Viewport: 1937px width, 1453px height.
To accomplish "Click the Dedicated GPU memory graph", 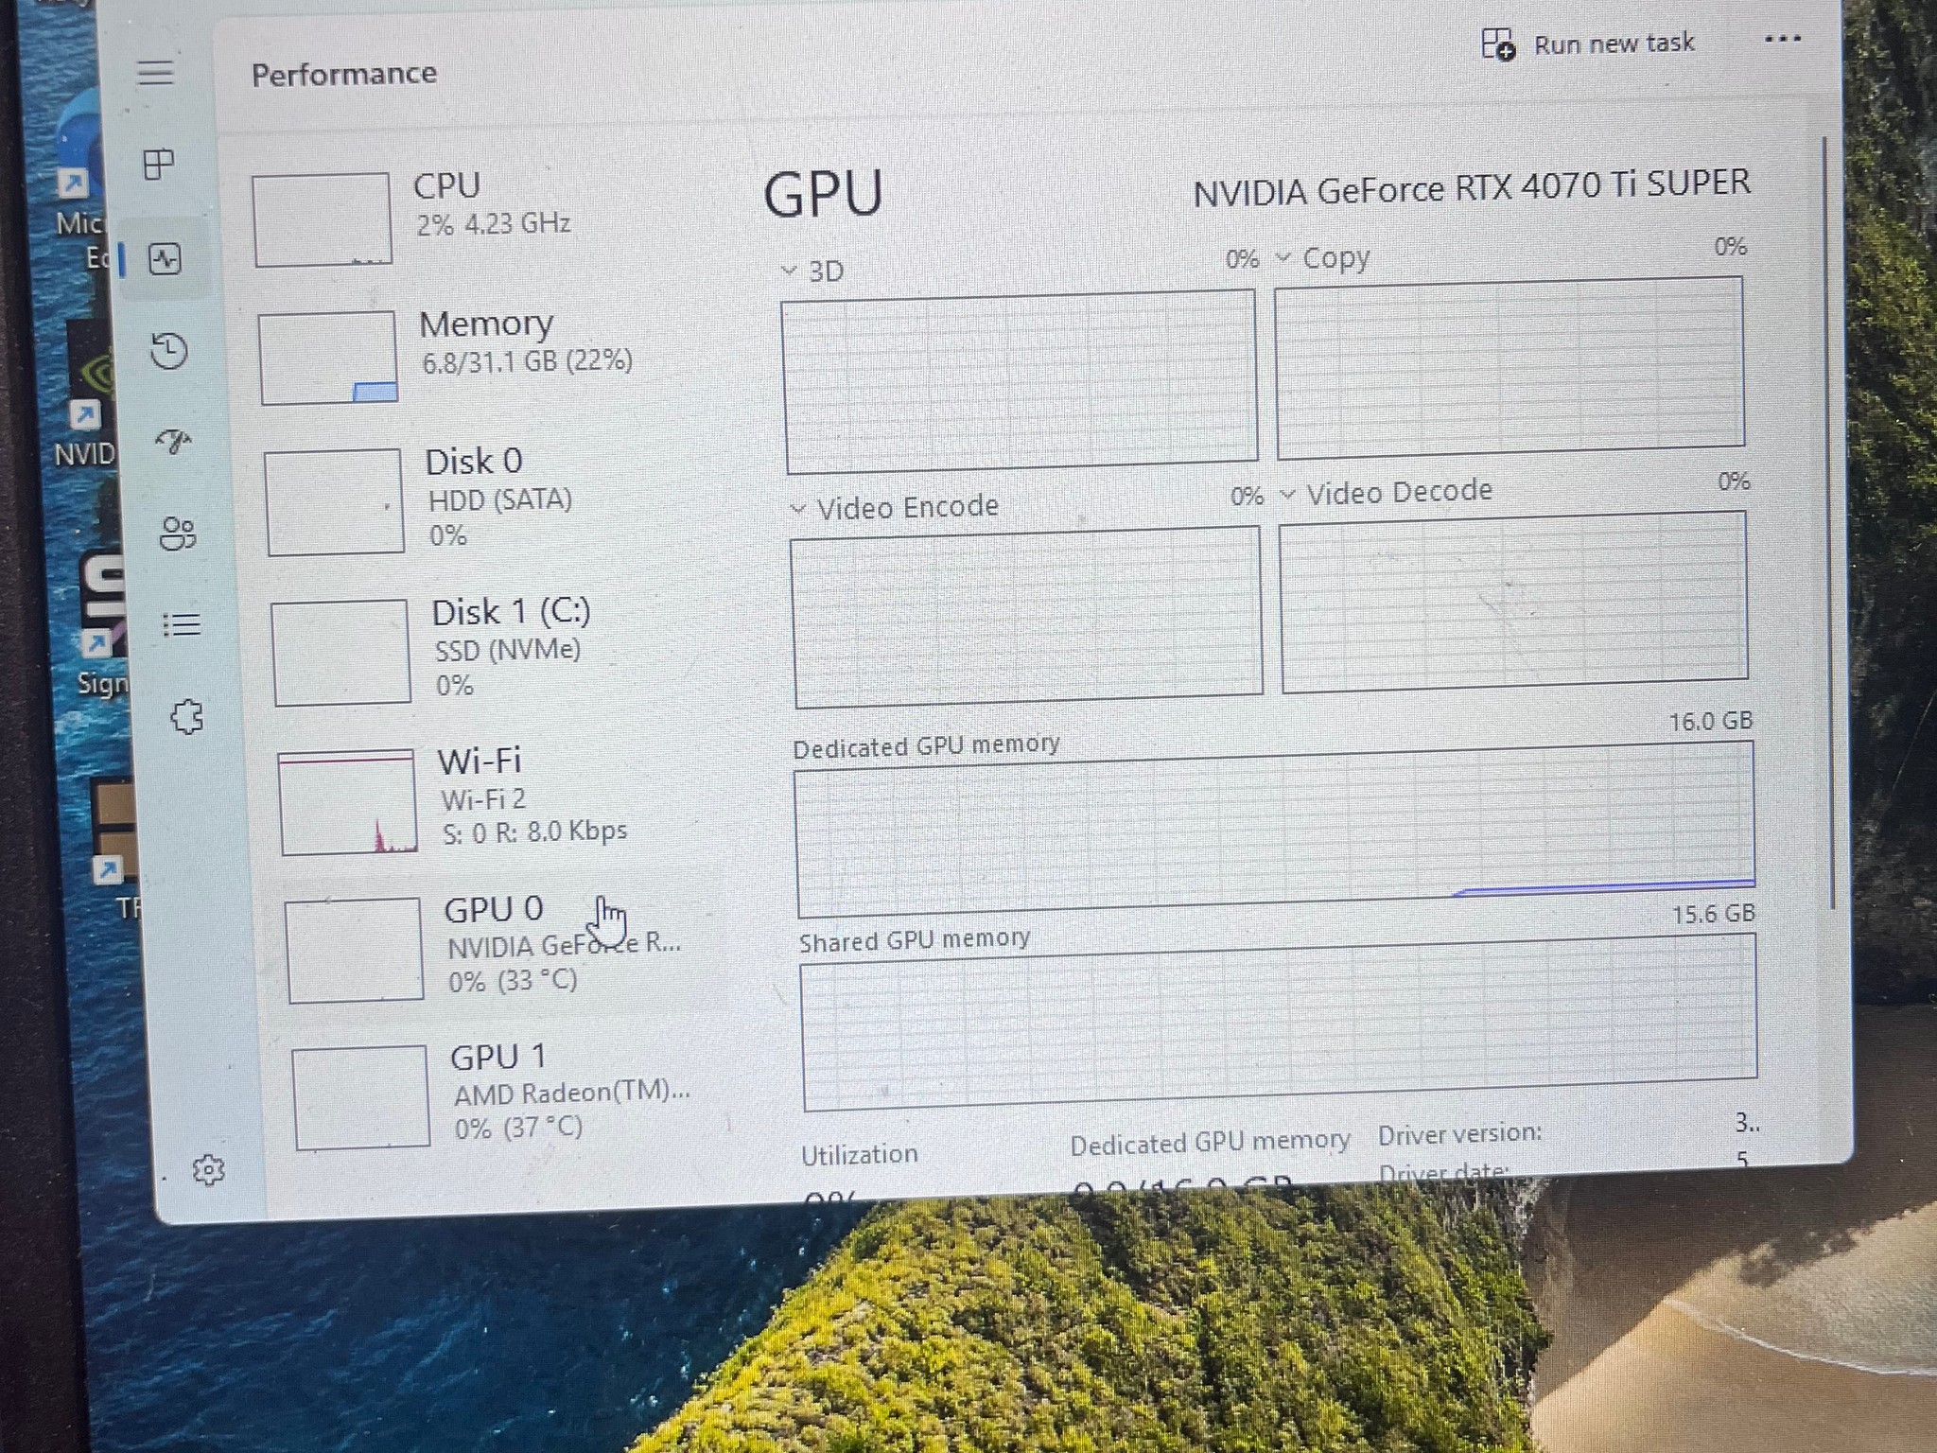I will click(1275, 830).
